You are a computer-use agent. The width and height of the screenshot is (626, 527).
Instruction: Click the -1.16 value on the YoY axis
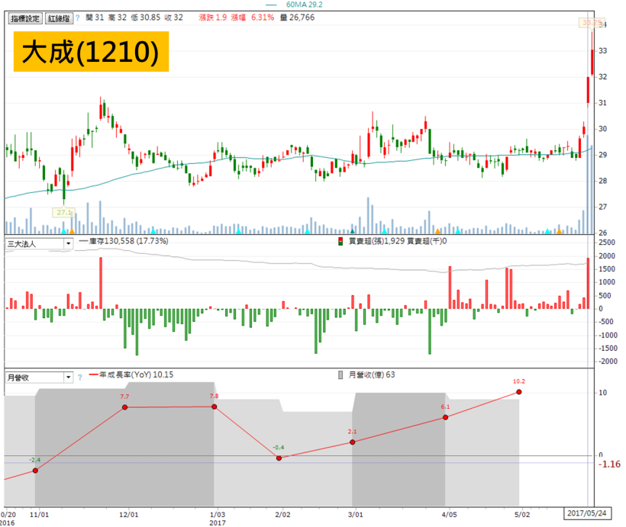coord(609,464)
